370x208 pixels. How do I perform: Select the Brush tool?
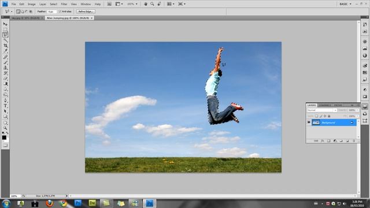(x=5, y=62)
